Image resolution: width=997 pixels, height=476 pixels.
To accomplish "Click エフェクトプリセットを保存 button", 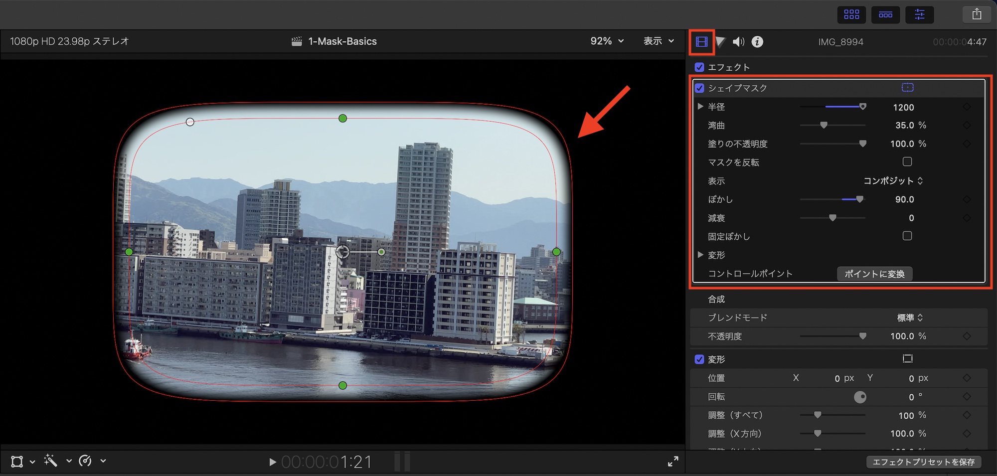I will tap(924, 462).
